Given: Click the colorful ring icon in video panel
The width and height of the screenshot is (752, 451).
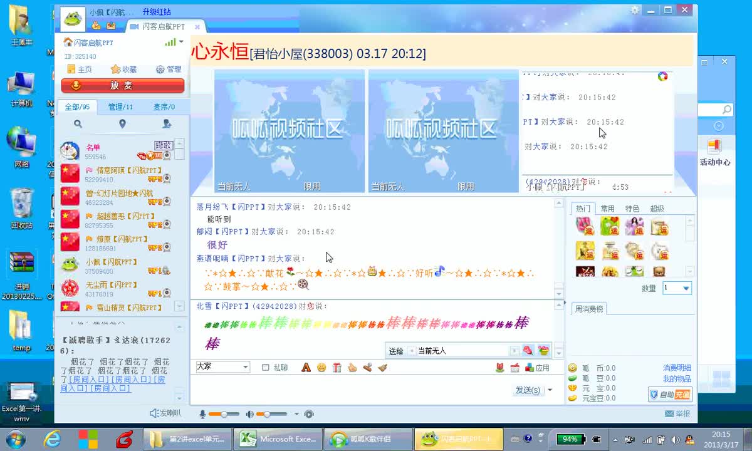Looking at the screenshot, I should click(662, 76).
